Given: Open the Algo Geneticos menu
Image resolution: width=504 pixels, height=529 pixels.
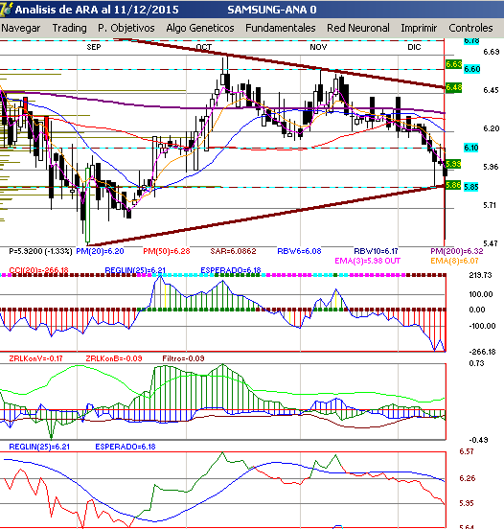Looking at the screenshot, I should pos(200,28).
